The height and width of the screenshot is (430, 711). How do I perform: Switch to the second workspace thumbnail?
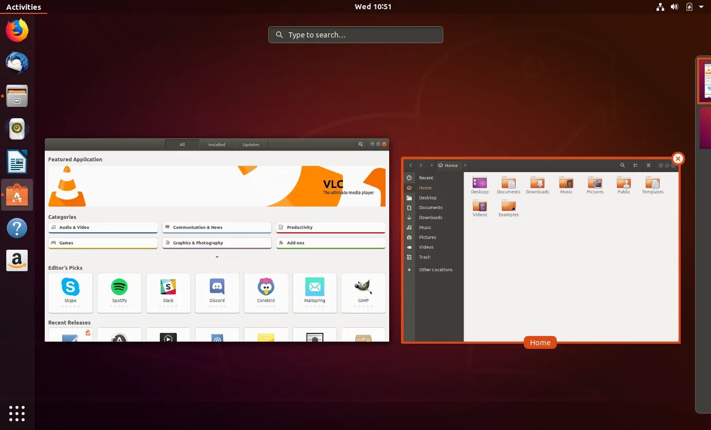coord(705,128)
